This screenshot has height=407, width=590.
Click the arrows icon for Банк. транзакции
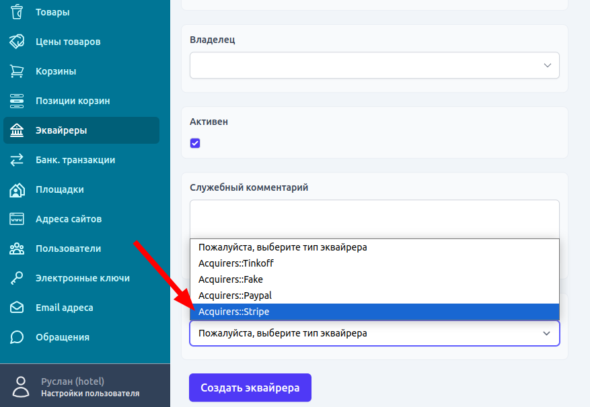pos(17,160)
